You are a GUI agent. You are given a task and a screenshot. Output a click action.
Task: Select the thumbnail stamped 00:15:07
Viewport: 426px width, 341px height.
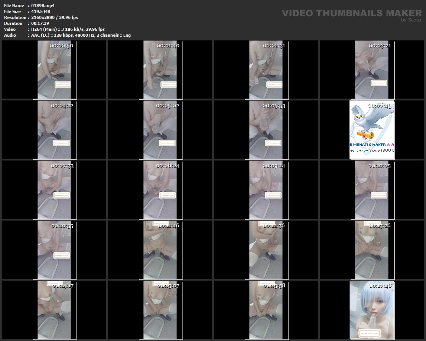tap(160, 310)
